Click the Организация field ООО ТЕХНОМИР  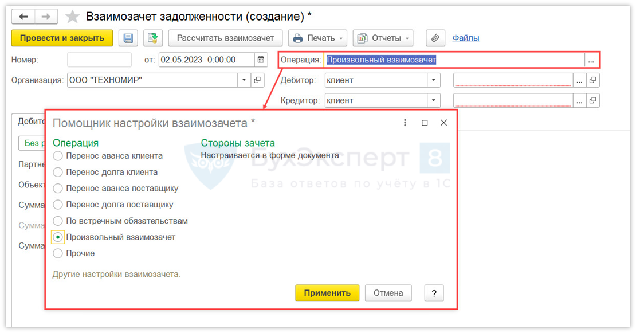tap(152, 80)
